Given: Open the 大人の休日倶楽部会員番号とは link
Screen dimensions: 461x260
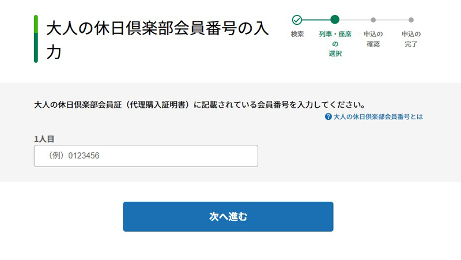Looking at the screenshot, I should (378, 117).
